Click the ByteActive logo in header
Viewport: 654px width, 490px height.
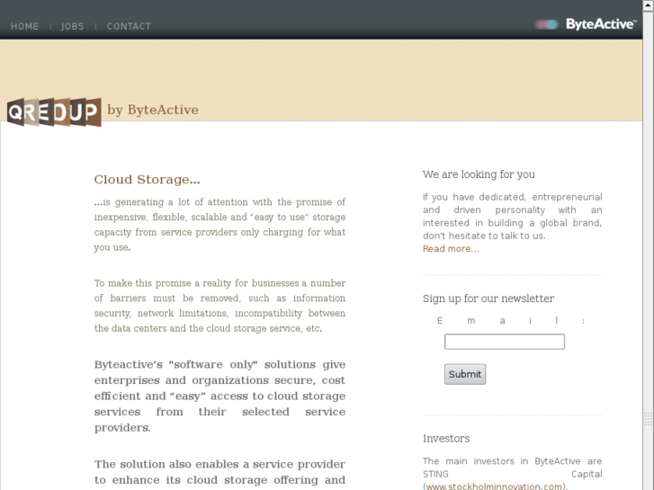pyautogui.click(x=585, y=24)
